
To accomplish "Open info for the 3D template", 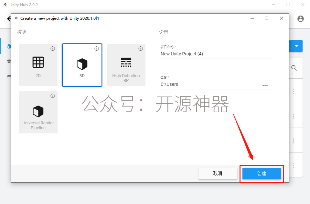I will pyautogui.click(x=96, y=49).
